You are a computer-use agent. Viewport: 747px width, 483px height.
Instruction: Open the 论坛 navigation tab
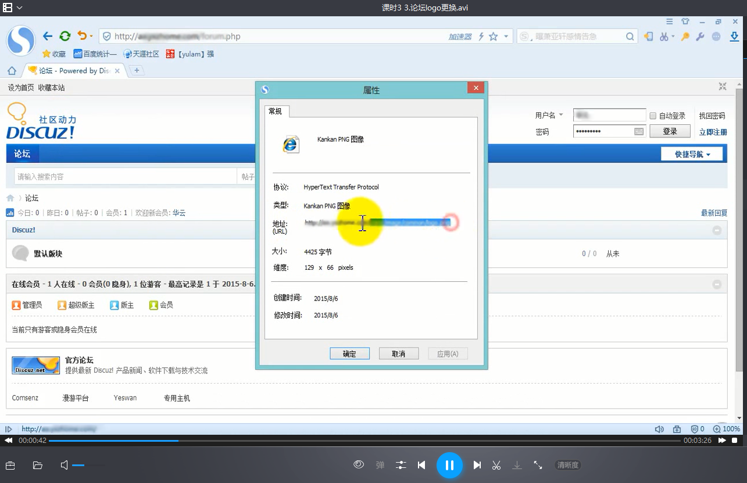[x=22, y=153]
